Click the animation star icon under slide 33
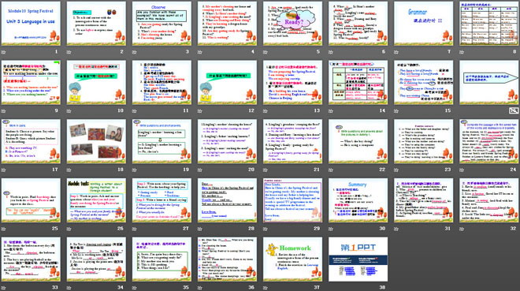Viewport: 520px width, 291px height. click(4, 288)
